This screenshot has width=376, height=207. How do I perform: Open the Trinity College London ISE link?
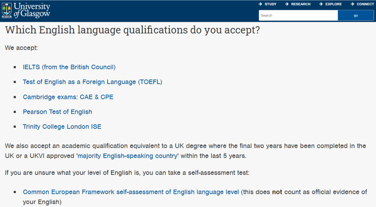(62, 127)
